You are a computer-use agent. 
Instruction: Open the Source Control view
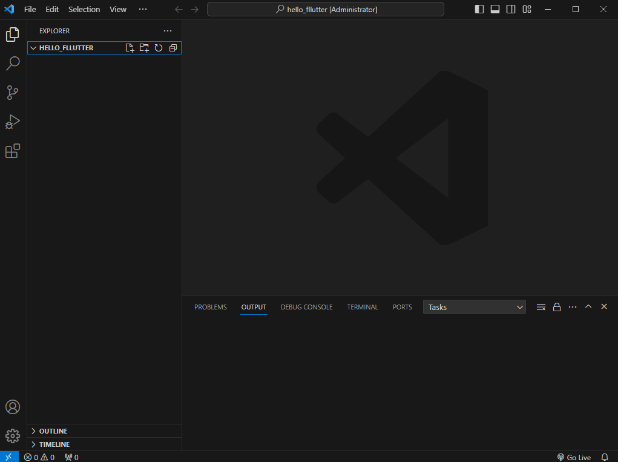13,93
